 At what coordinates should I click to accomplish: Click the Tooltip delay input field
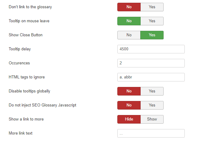point(151,49)
